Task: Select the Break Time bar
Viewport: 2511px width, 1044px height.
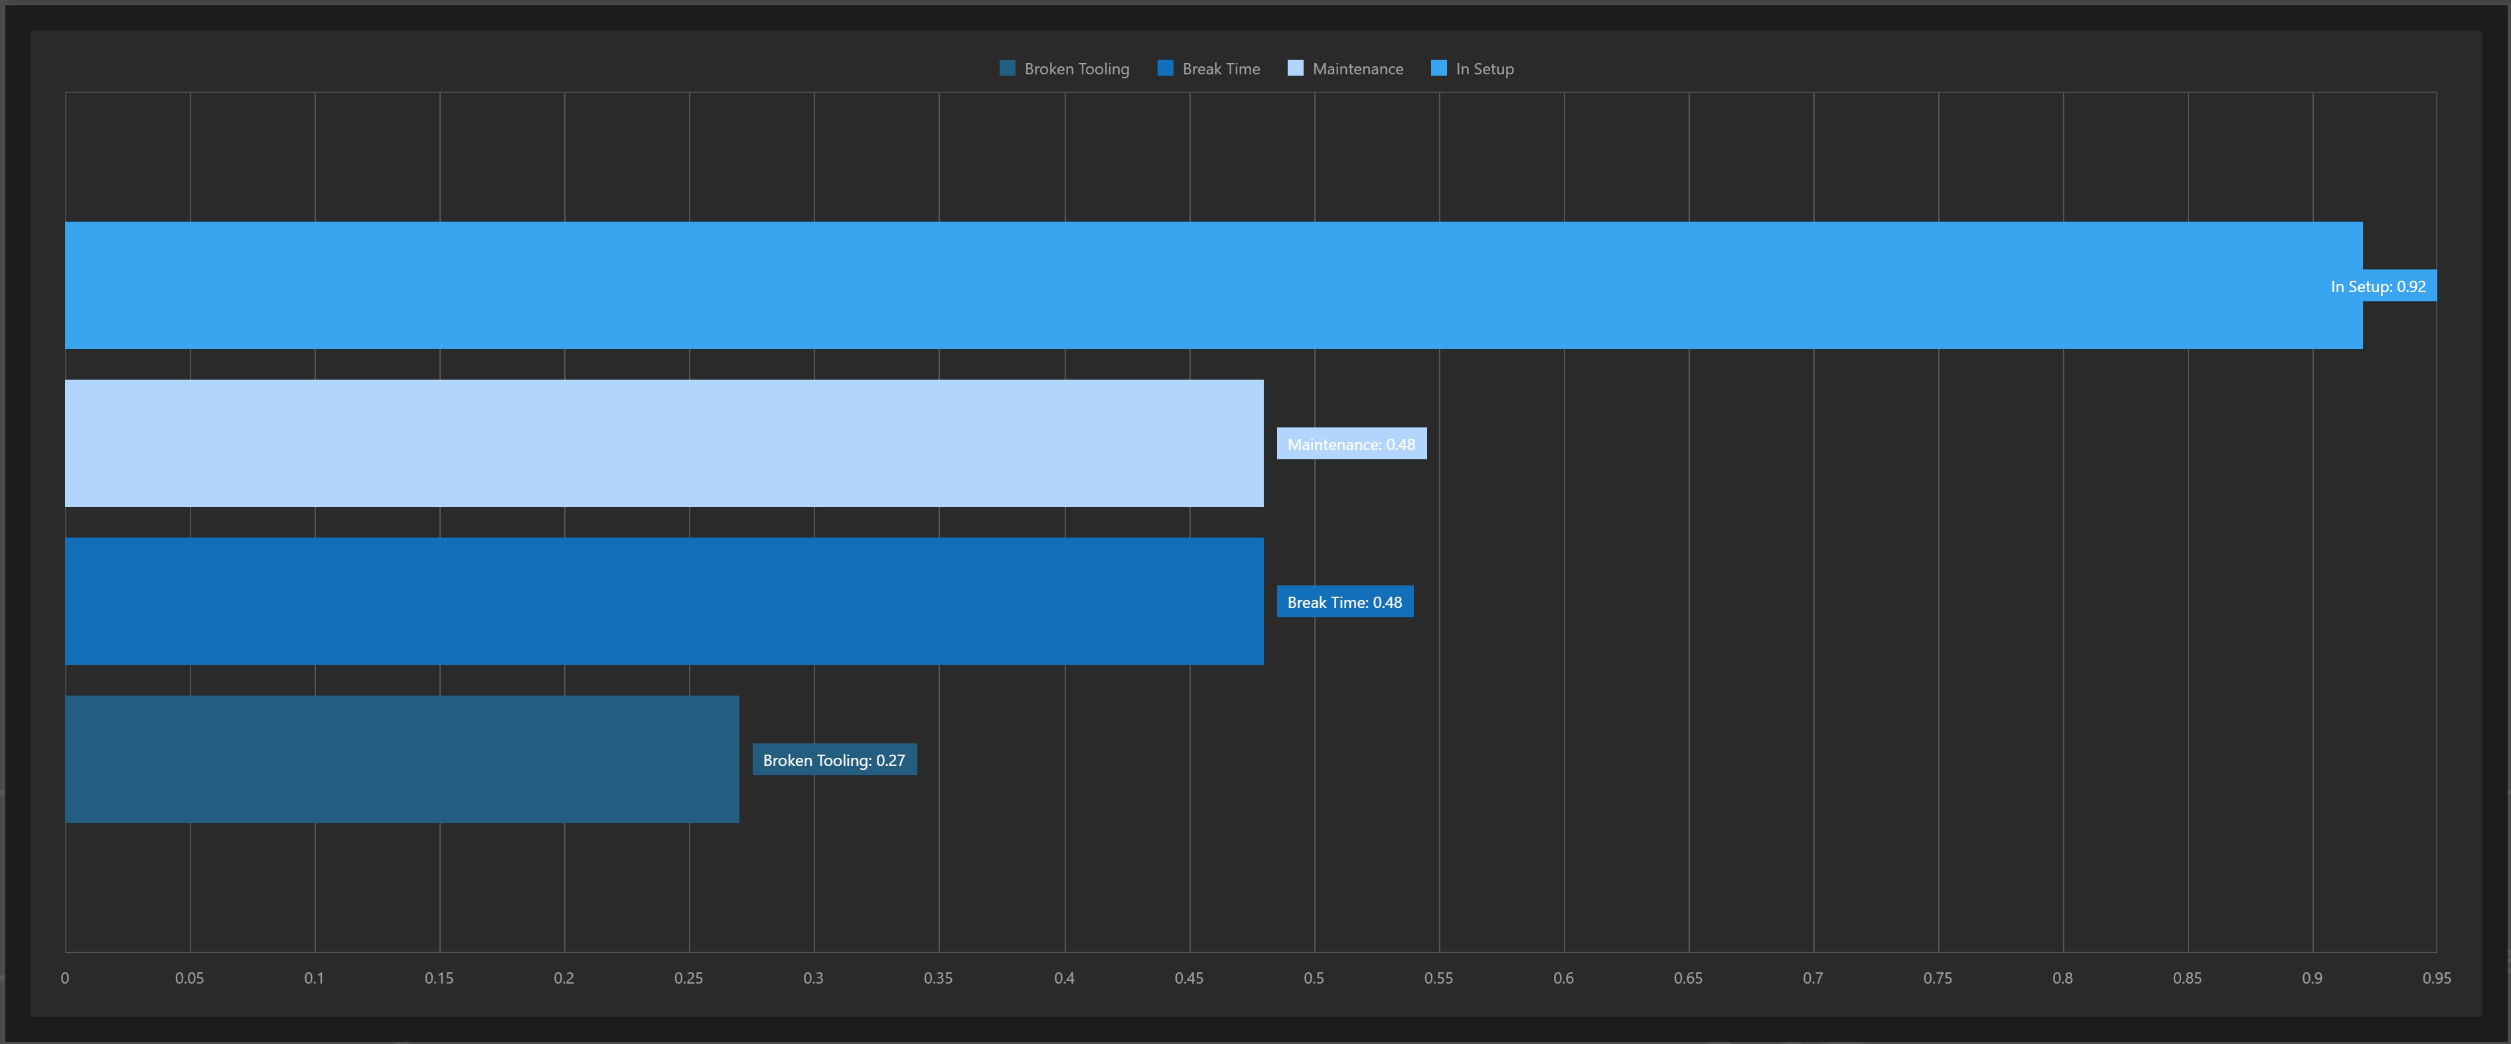Action: tap(663, 601)
